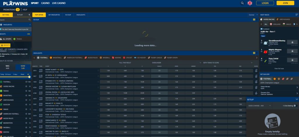Favourite the KF Drita vs FC Copenhagen event star
This screenshot has height=137, width=299.
click(98, 76)
